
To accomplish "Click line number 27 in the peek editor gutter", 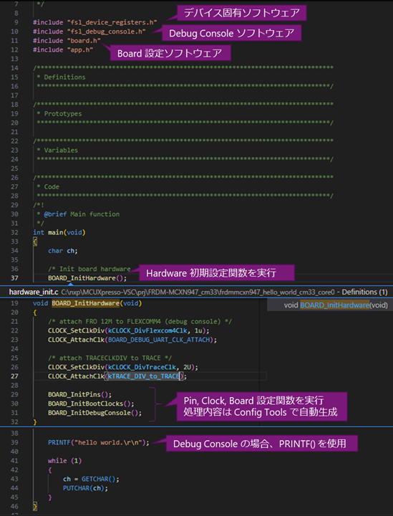I will click(x=14, y=376).
